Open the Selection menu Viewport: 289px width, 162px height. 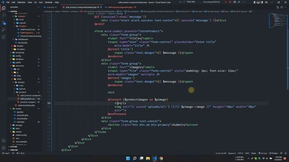(x=21, y=2)
